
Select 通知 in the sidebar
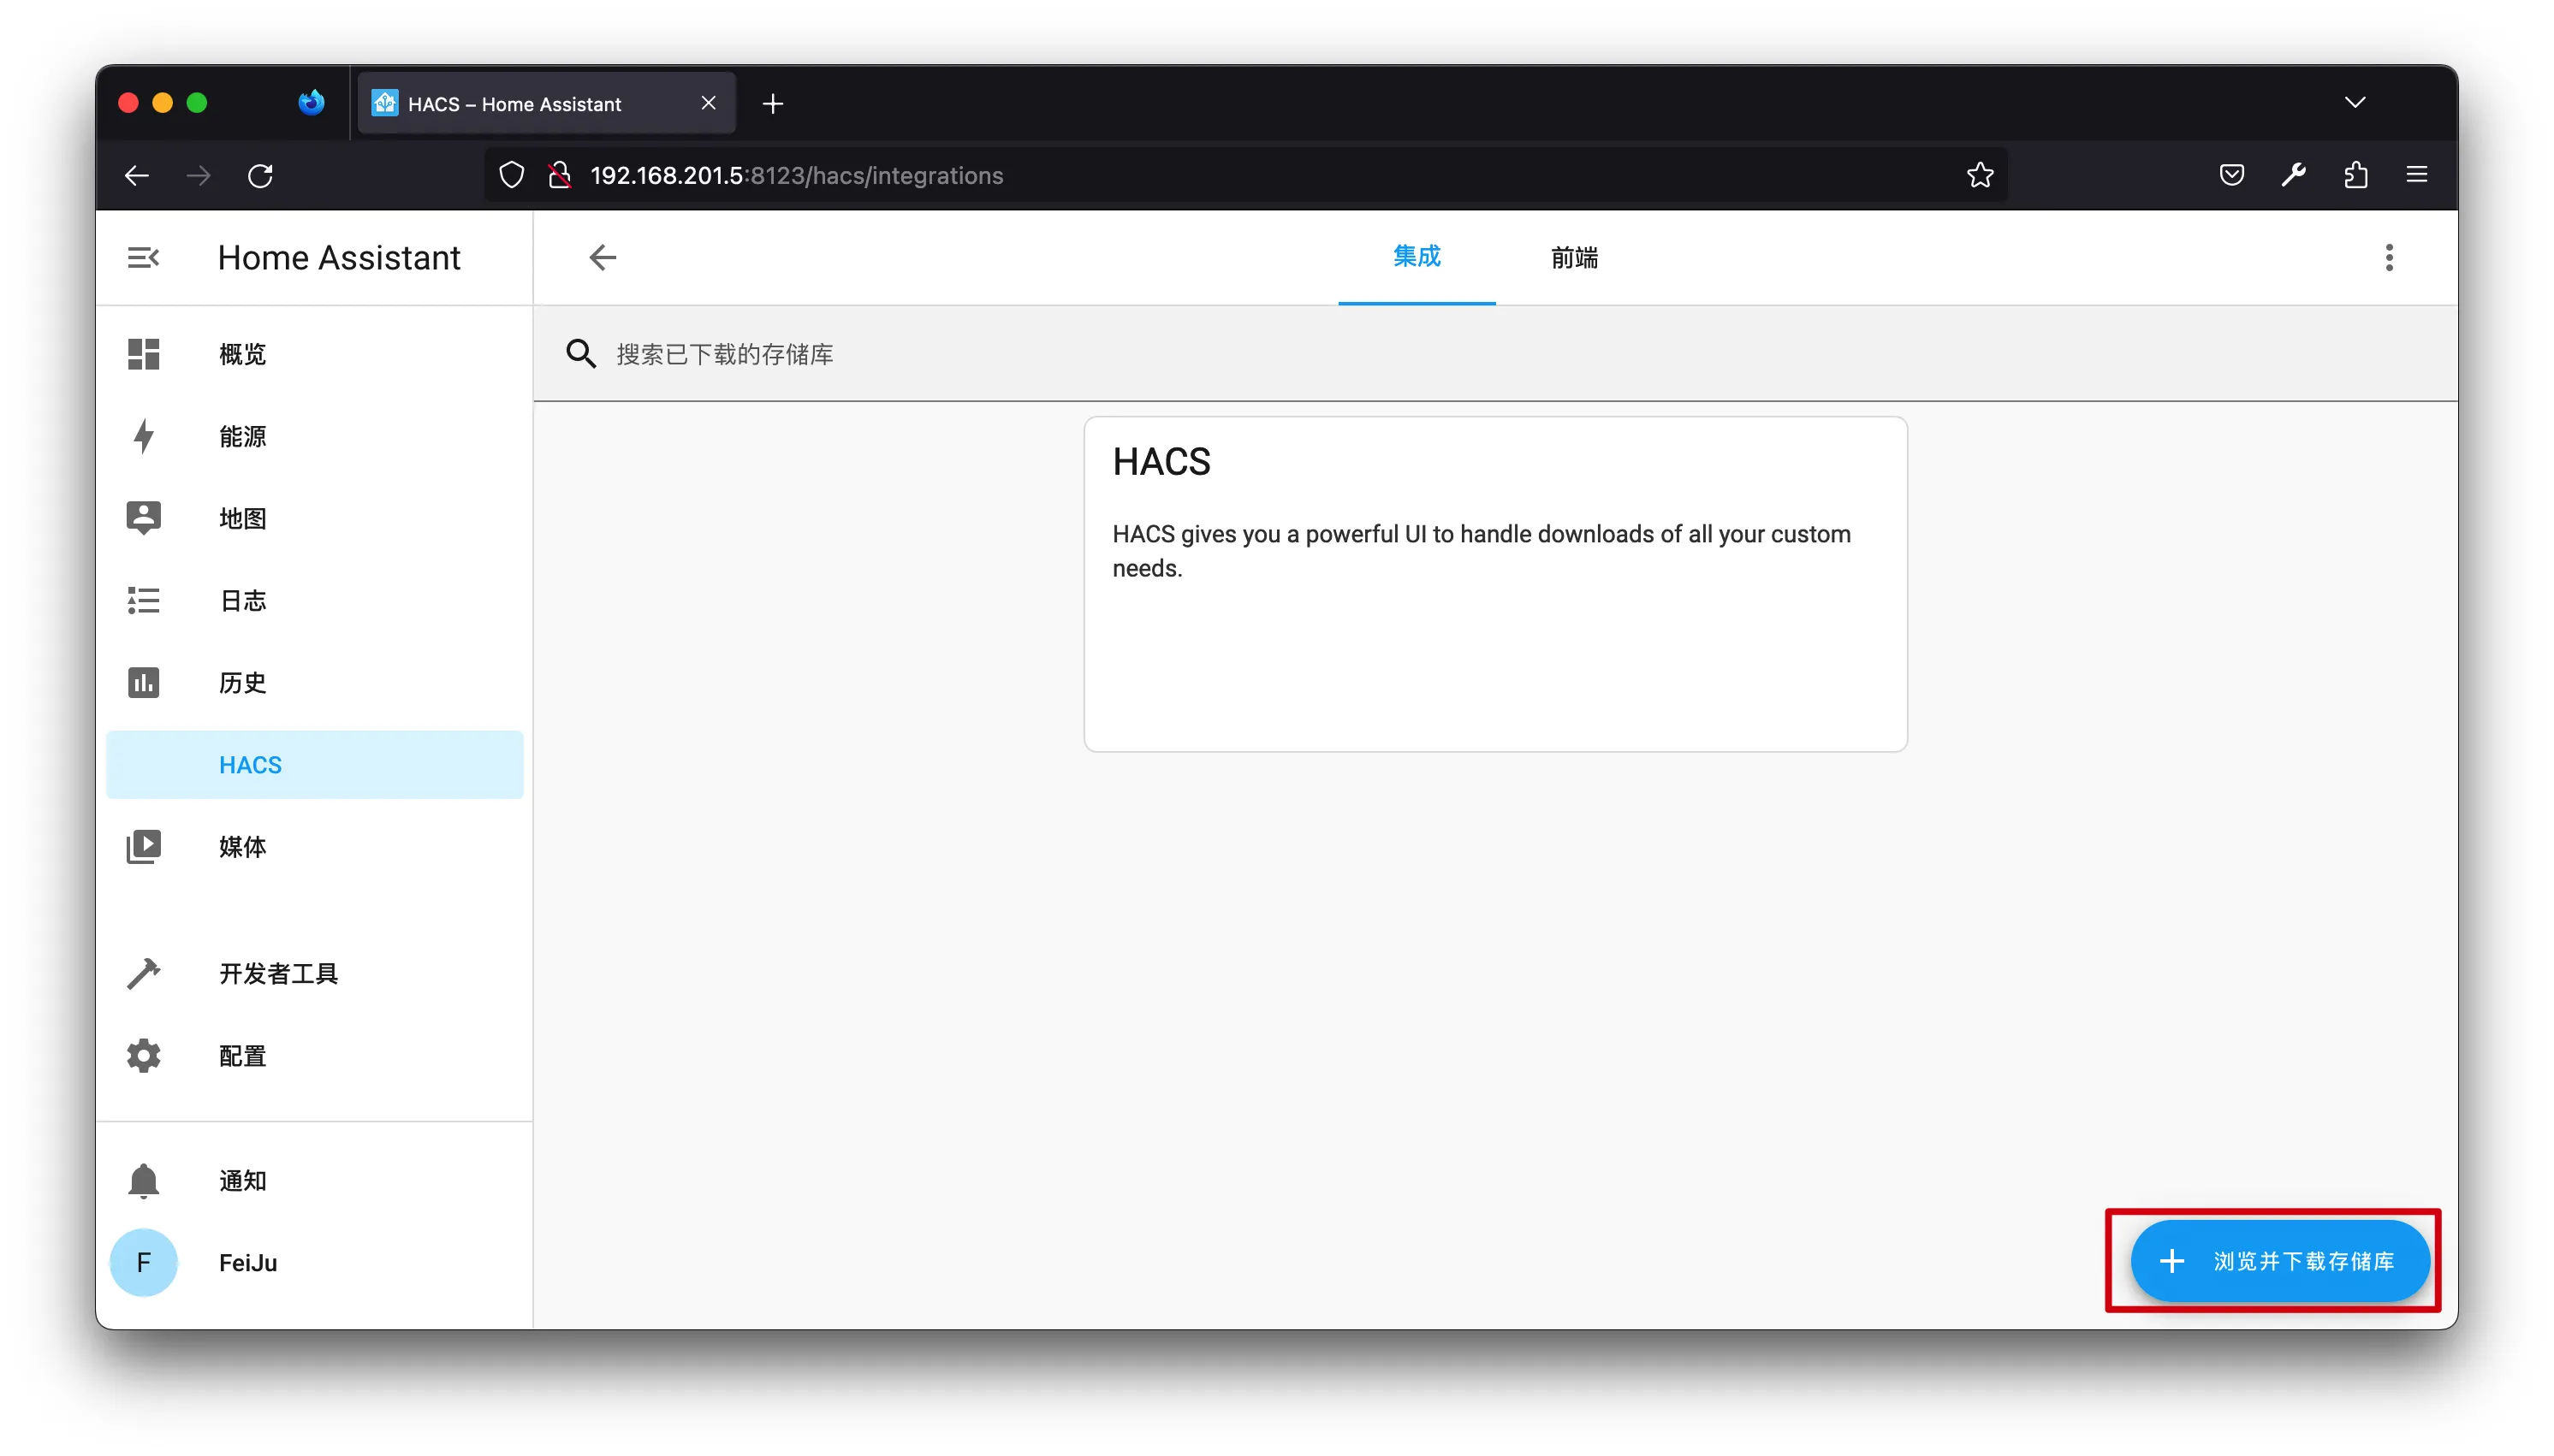(314, 1180)
